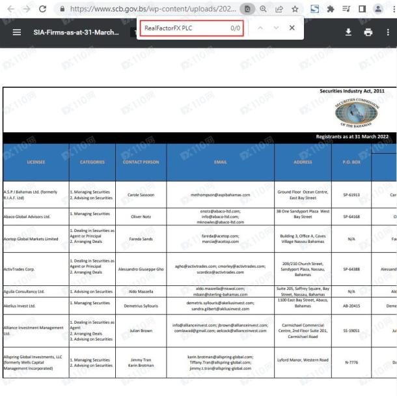Open the PDF sidebar hamburger menu
The image size is (397, 396).
tap(17, 32)
